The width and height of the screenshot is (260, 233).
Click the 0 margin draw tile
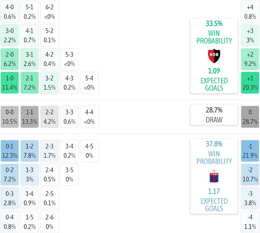[250, 116]
